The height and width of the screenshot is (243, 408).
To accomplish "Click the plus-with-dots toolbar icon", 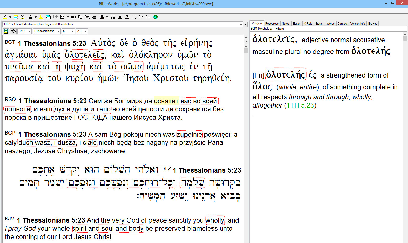I will click(134, 17).
